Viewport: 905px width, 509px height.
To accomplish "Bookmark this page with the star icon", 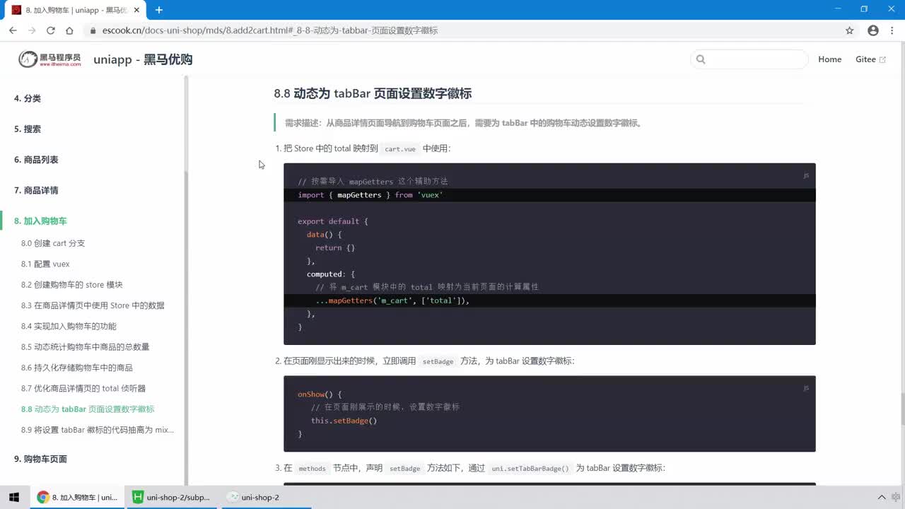I will tap(850, 30).
